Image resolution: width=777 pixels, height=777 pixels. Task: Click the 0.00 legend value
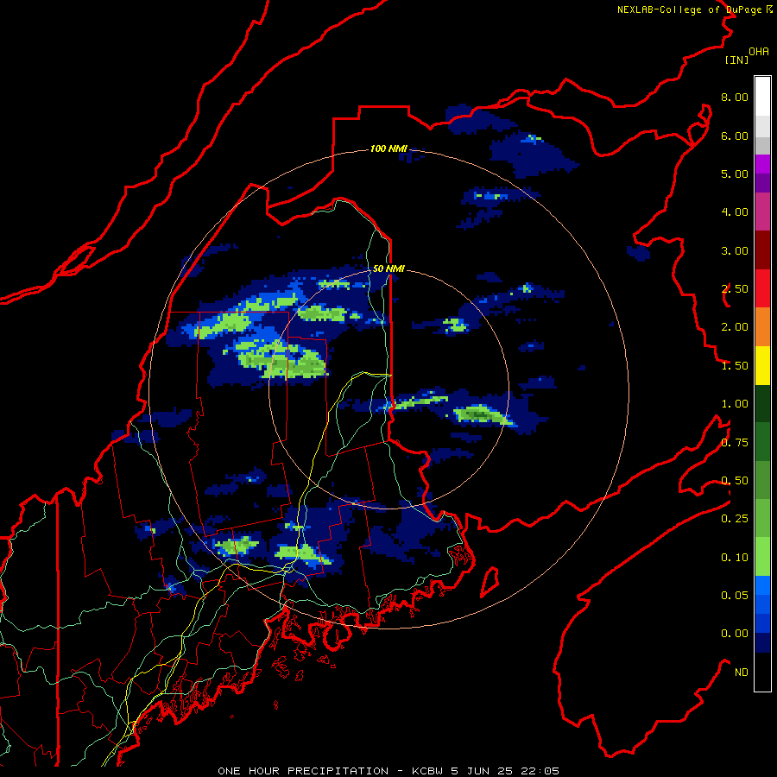(x=735, y=634)
